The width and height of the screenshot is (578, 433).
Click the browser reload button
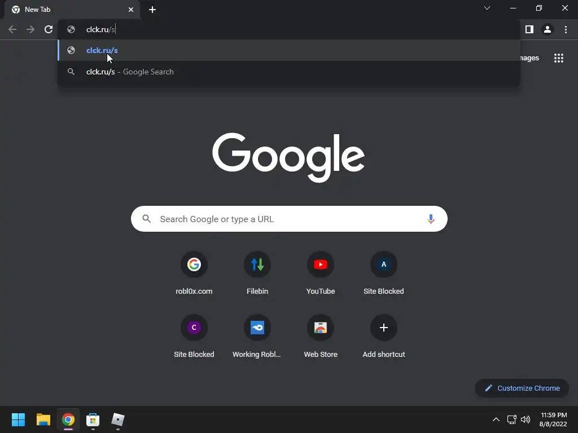49,29
